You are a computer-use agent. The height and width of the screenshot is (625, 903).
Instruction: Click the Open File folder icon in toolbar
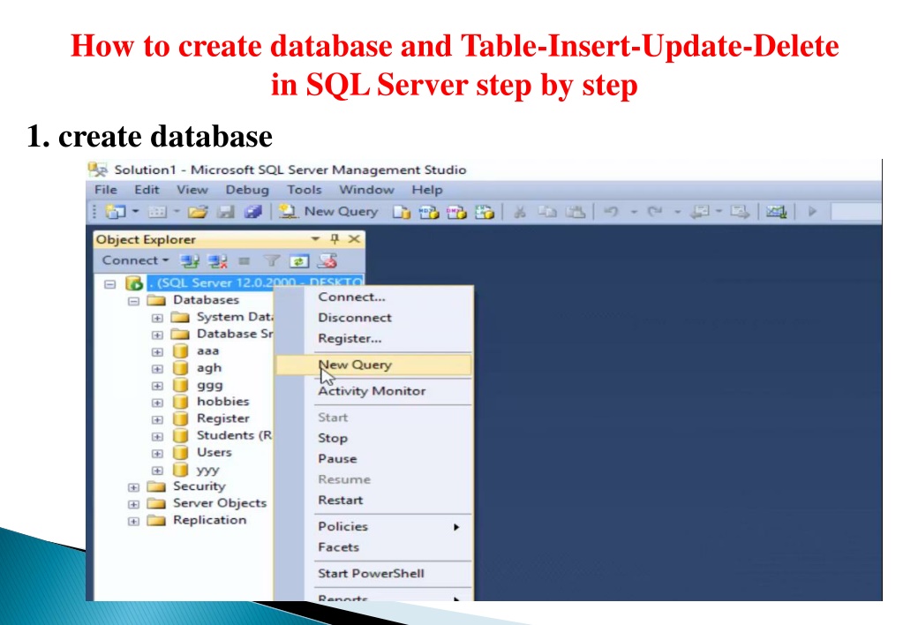[197, 212]
